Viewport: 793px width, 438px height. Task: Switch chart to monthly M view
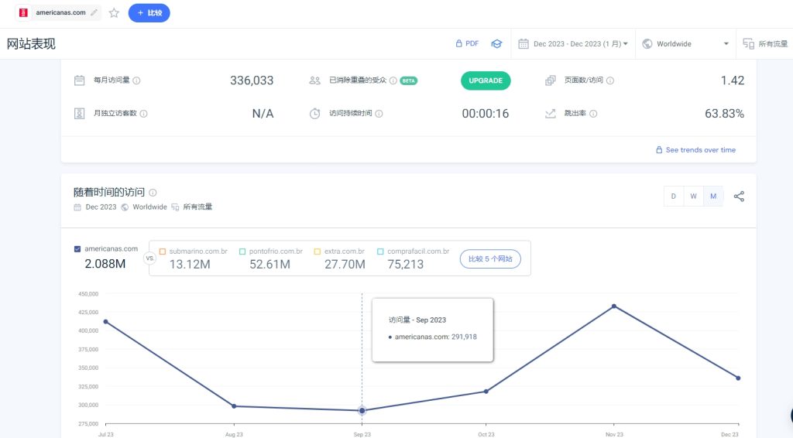[713, 196]
